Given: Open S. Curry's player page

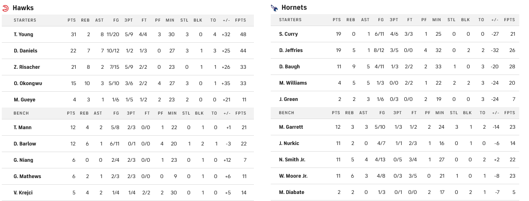Looking at the screenshot, I should (288, 34).
